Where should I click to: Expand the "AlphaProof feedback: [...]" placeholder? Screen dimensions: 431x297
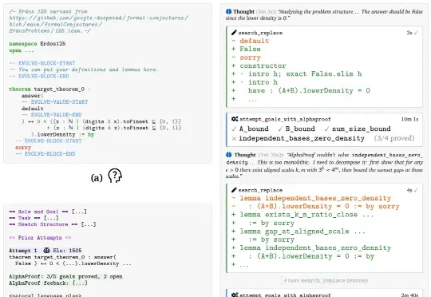point(80,283)
